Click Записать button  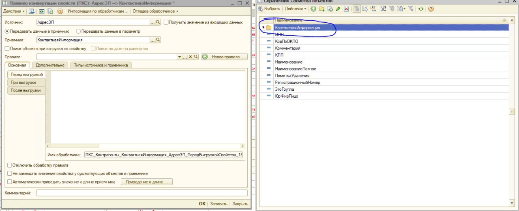coord(219,204)
